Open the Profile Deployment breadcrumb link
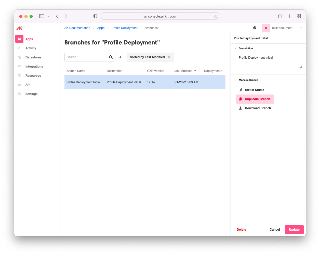 tap(125, 28)
